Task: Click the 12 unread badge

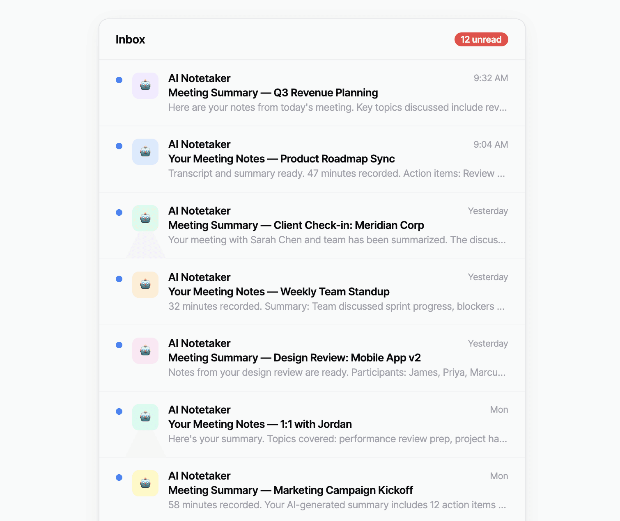Action: click(481, 39)
